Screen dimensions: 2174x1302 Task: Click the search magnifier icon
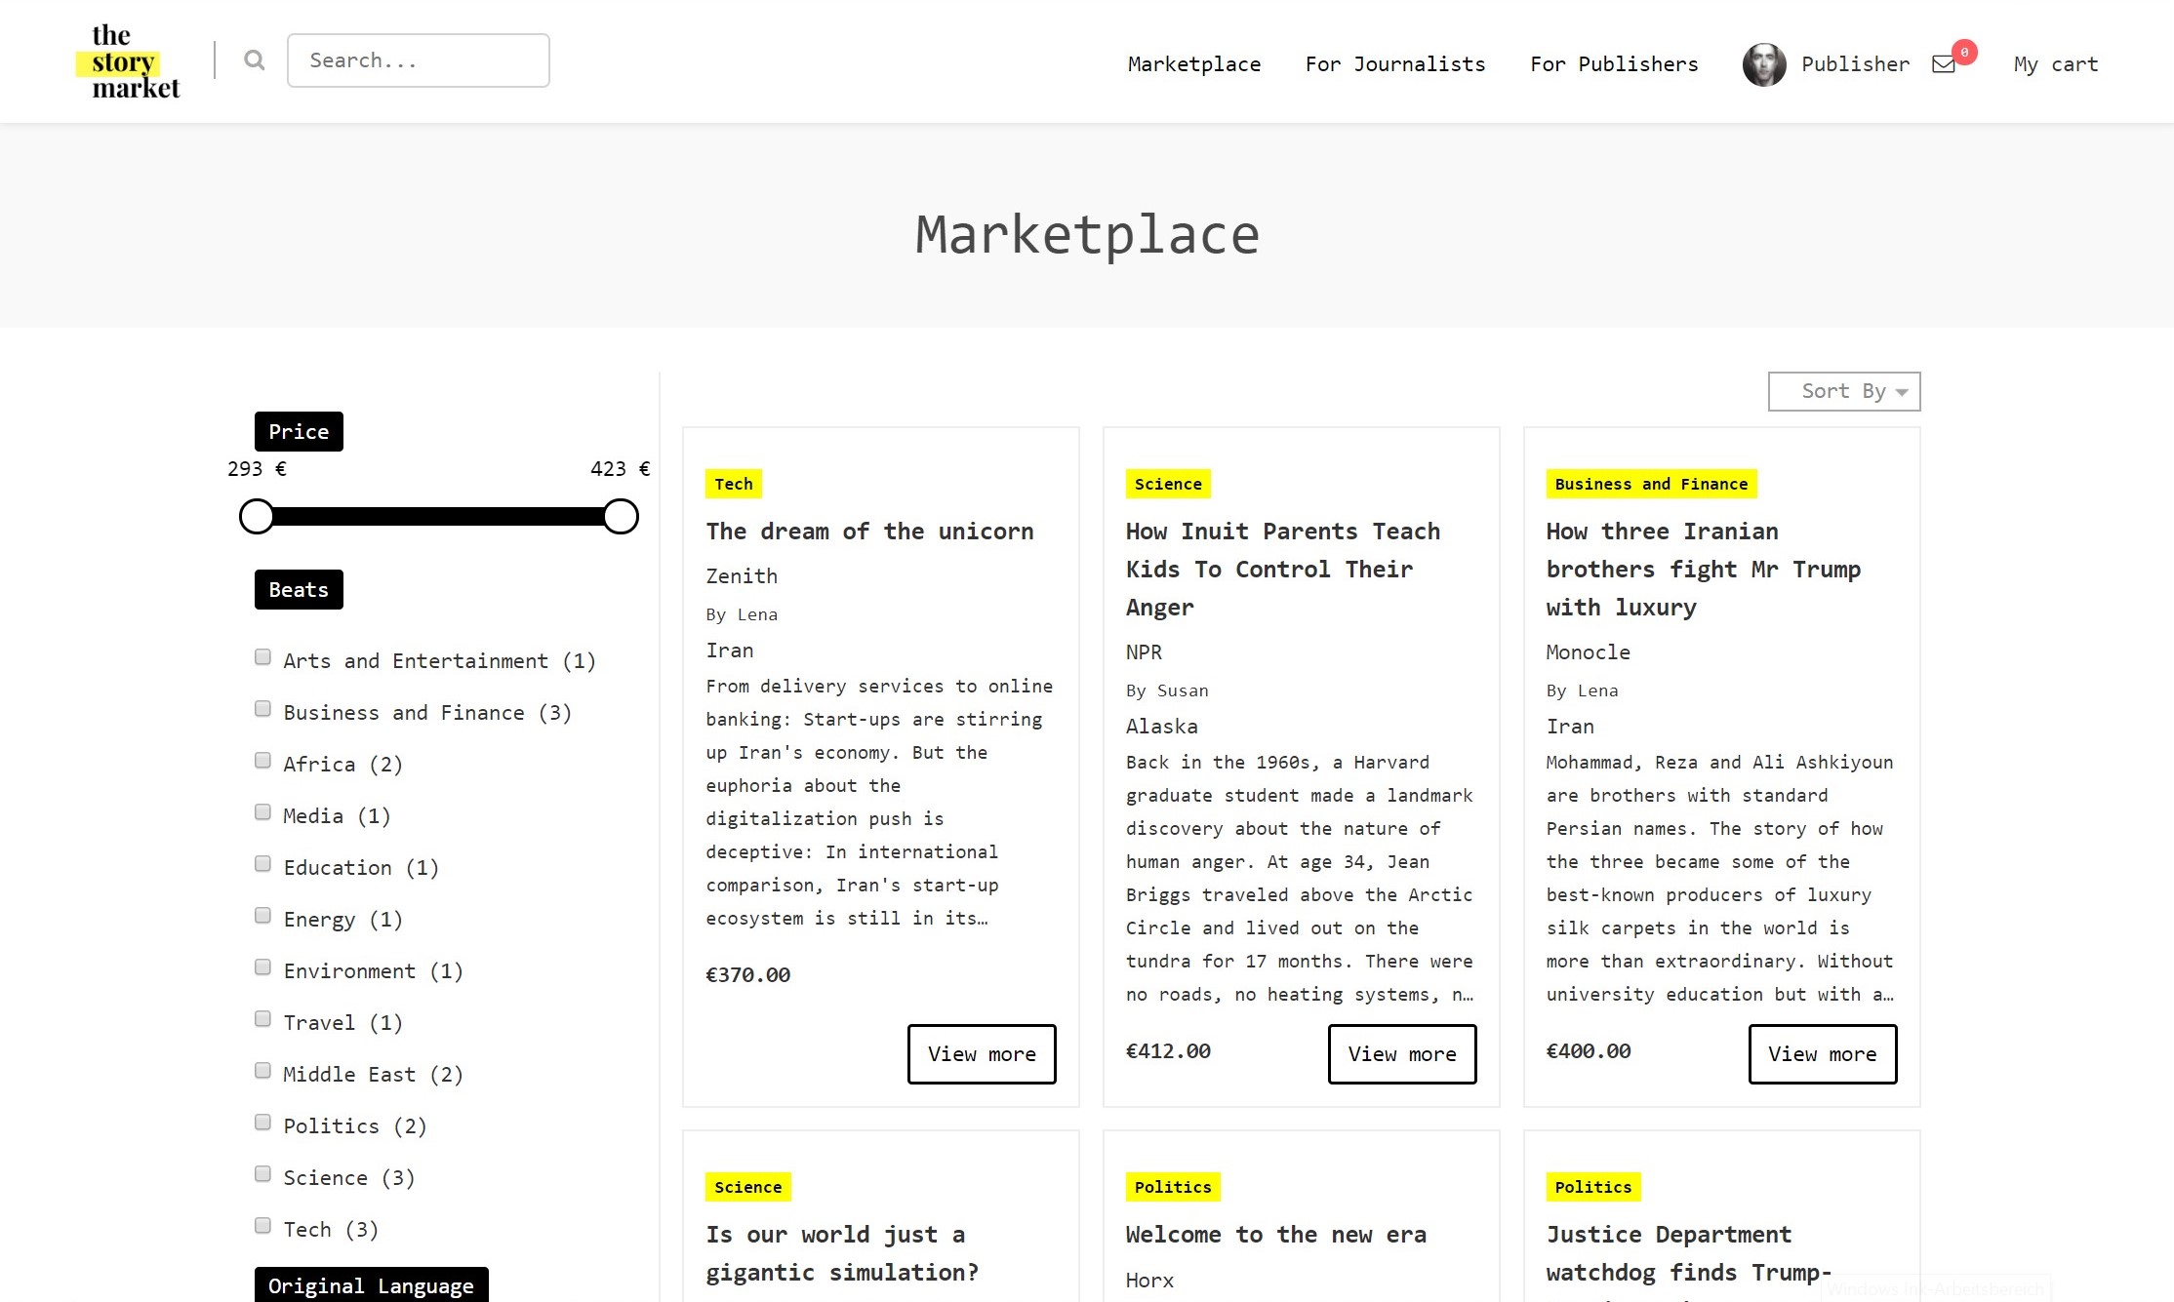(x=255, y=60)
